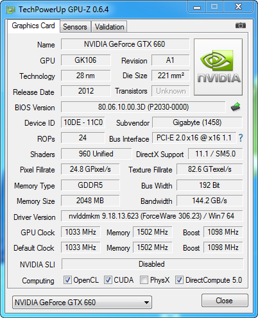Click the BIOS Version field
Image resolution: width=258 pixels, height=318 pixels.
click(143, 107)
